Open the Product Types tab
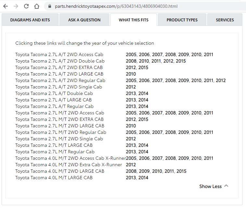Image resolution: width=246 pixels, height=209 pixels. (182, 20)
